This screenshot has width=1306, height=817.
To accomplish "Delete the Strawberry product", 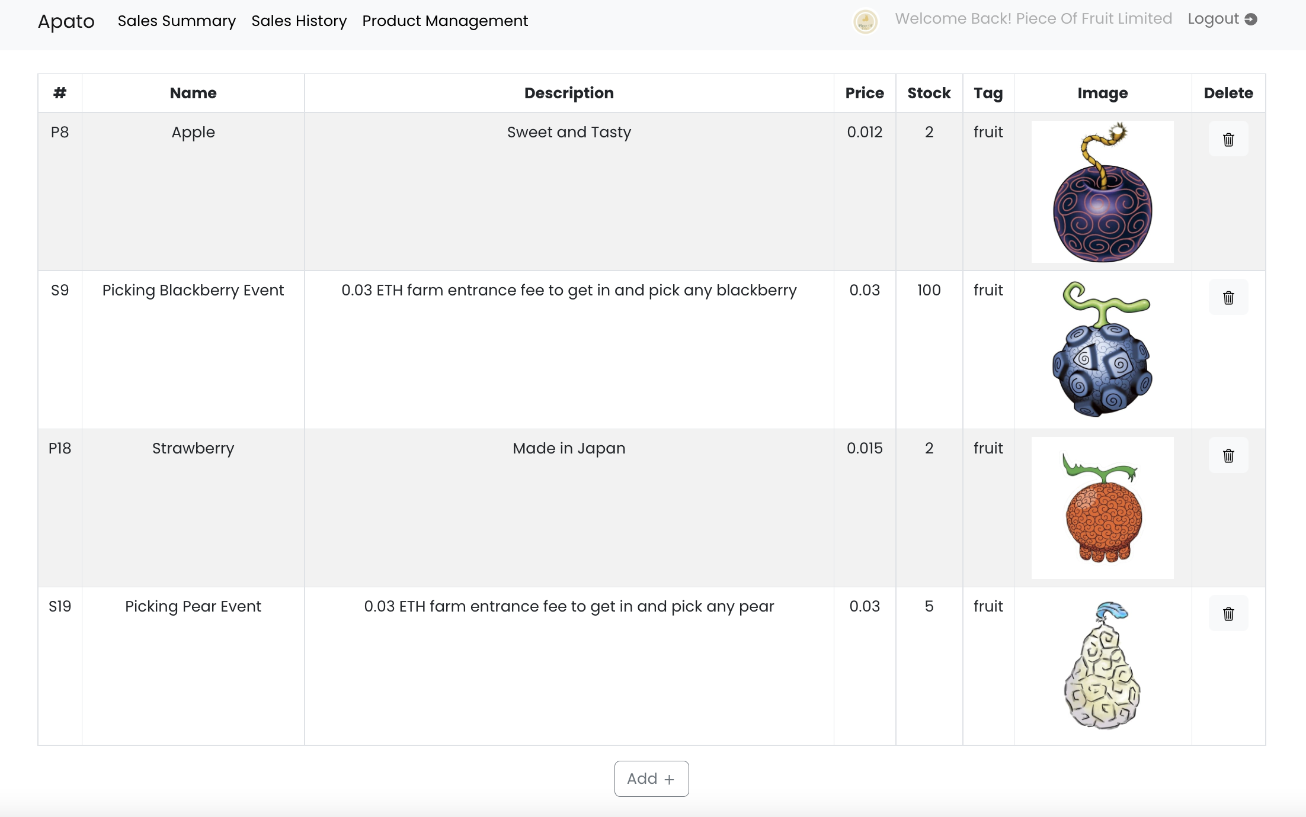I will tap(1228, 455).
